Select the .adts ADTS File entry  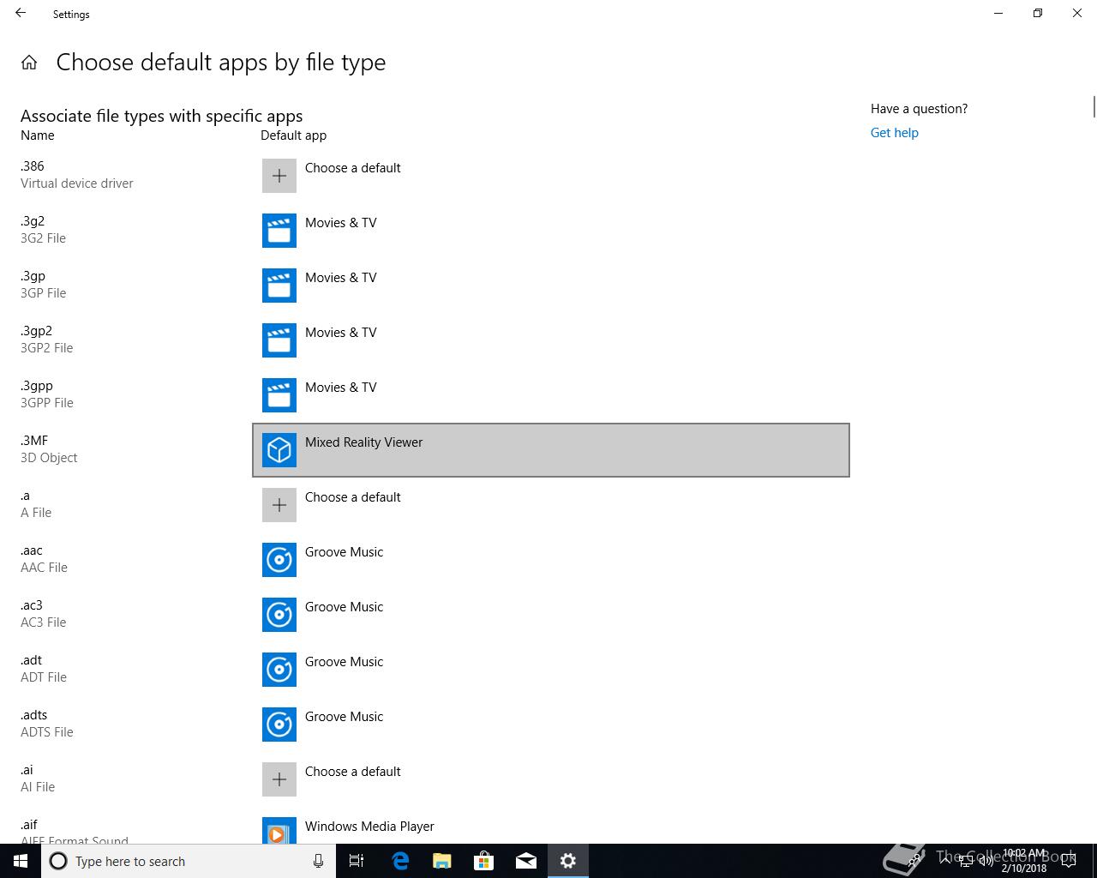[x=46, y=724]
